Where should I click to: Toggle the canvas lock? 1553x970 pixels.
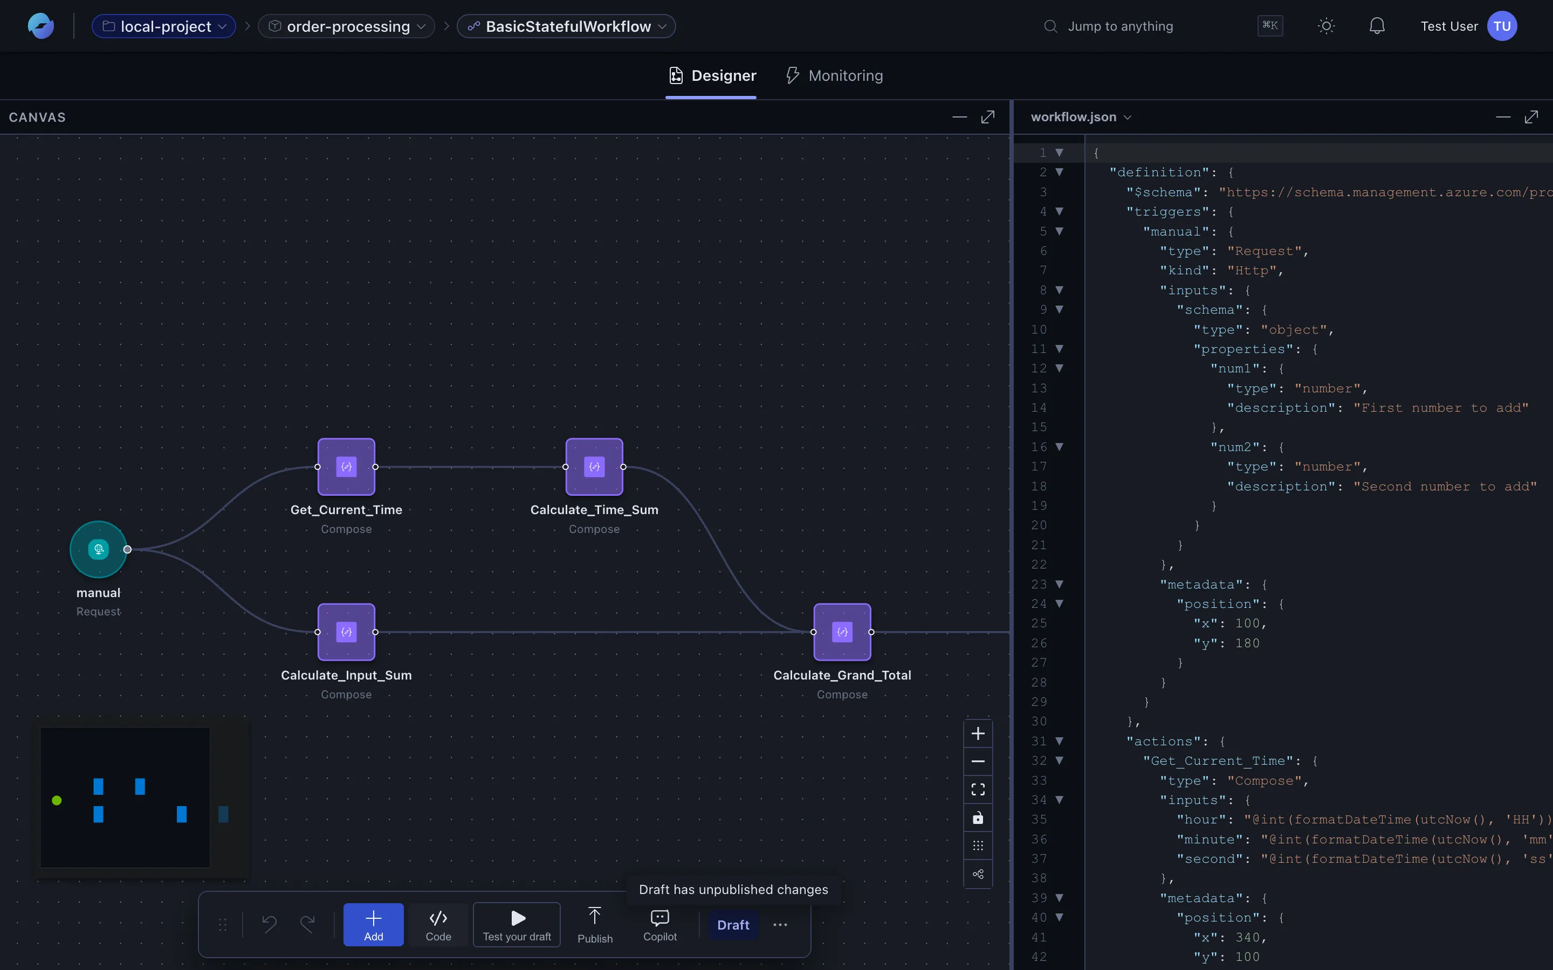pos(978,818)
